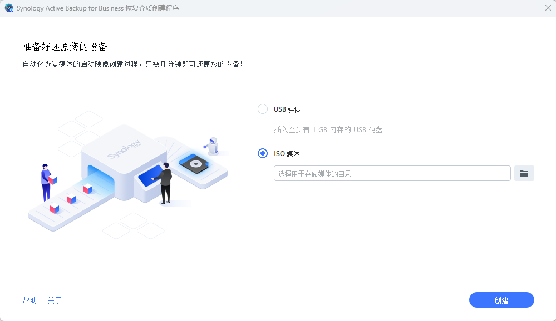Open the 关于 link
The width and height of the screenshot is (556, 321).
(x=55, y=300)
